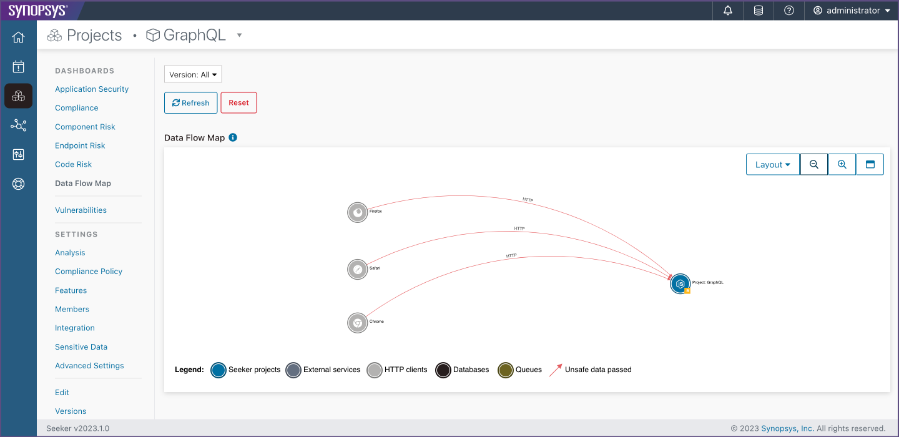Click the database icon in top bar
This screenshot has width=899, height=437.
pos(759,11)
